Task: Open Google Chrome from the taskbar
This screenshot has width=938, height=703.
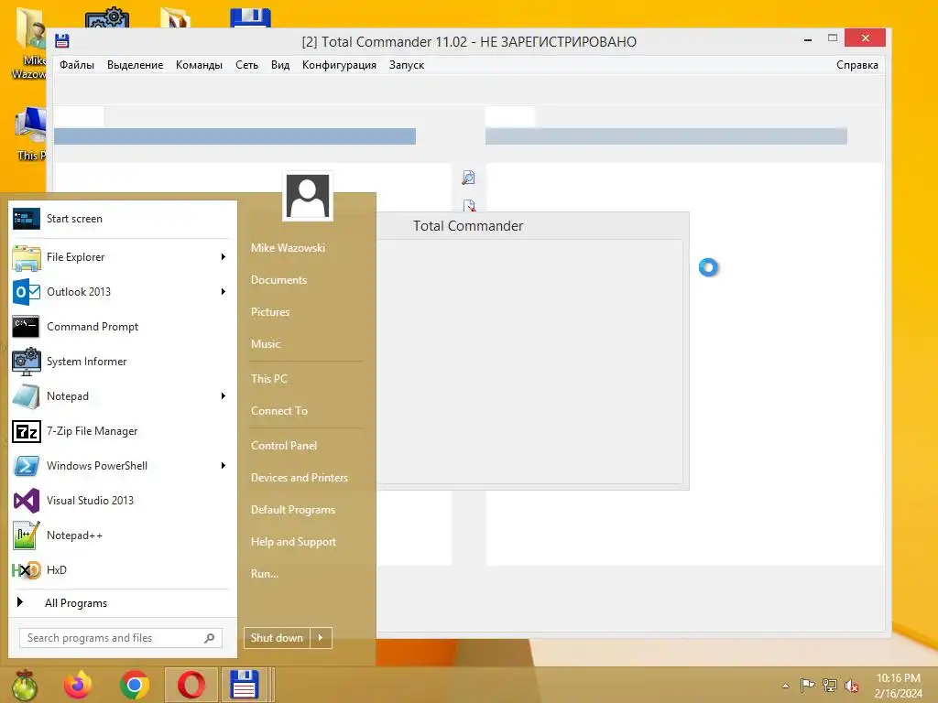Action: (x=135, y=685)
